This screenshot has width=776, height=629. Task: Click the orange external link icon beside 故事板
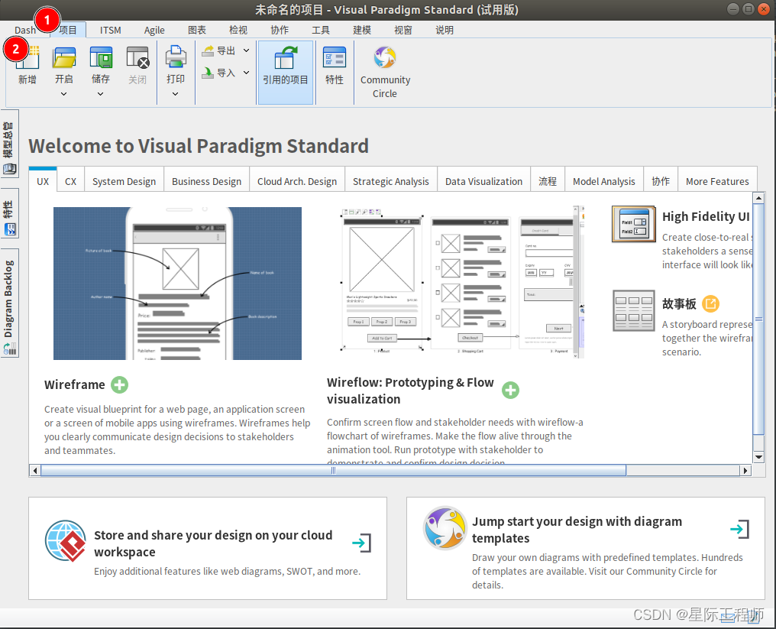[710, 303]
